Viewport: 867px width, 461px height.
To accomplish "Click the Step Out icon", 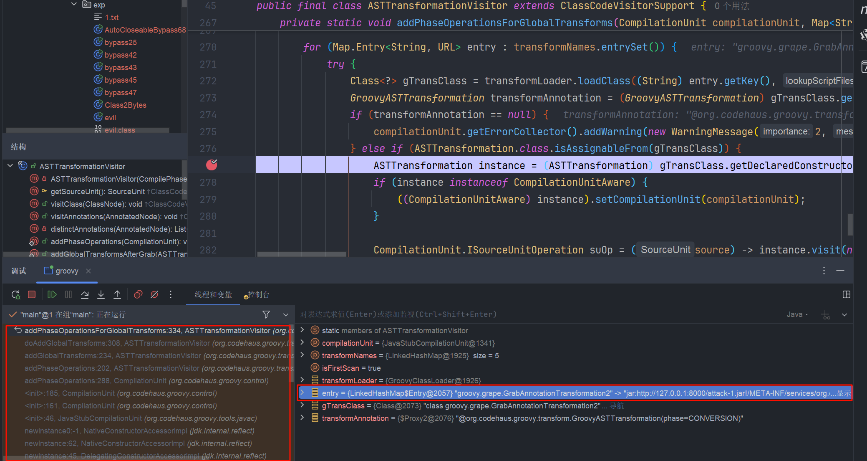I will 117,295.
